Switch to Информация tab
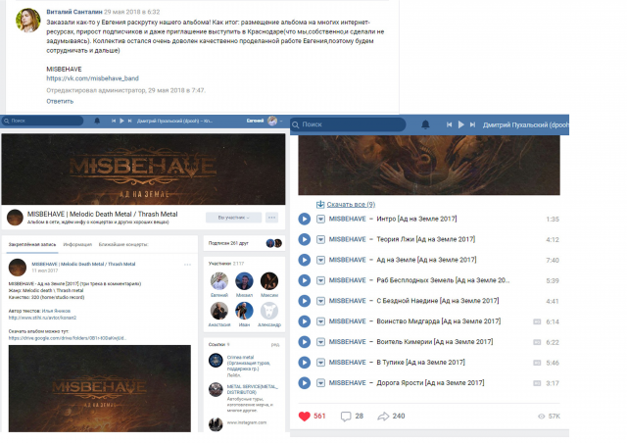This screenshot has width=627, height=443. (77, 244)
